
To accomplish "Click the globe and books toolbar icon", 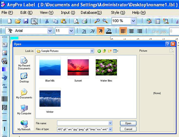I will (x=149, y=21).
